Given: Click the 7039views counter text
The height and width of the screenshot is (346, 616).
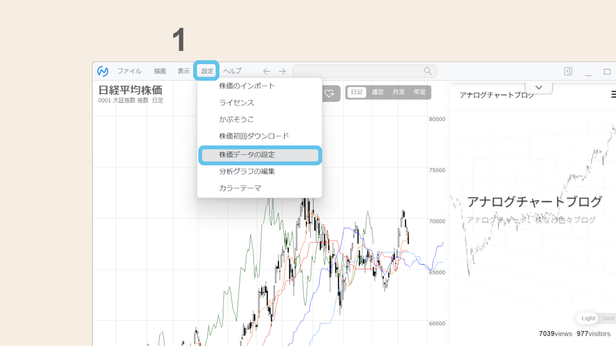Looking at the screenshot, I should (x=555, y=334).
